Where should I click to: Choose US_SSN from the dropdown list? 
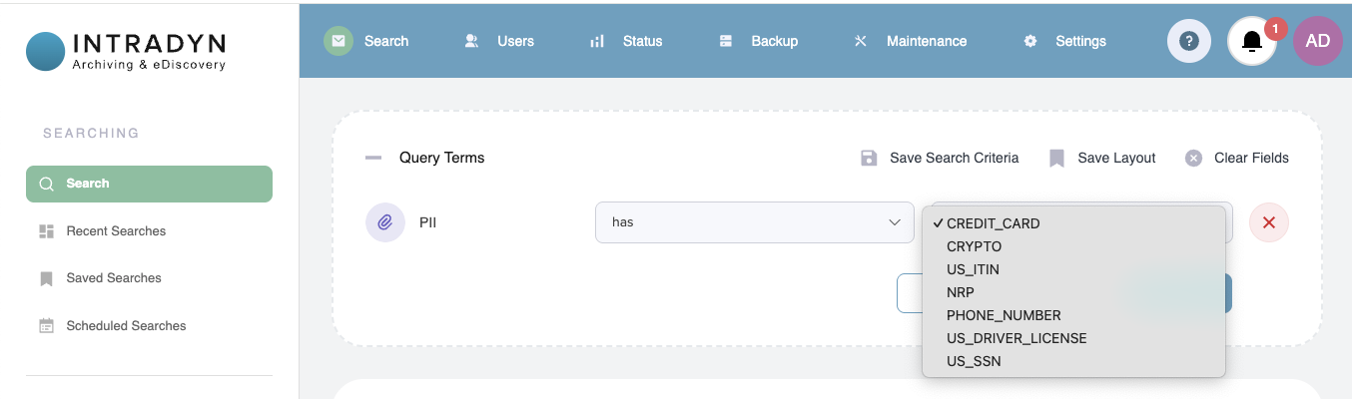click(x=974, y=361)
